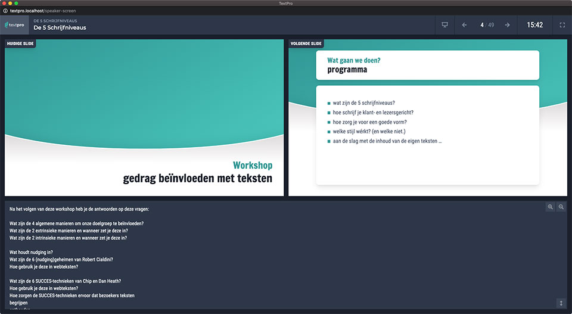
Task: Click the site info icon in address bar
Action: pyautogui.click(x=5, y=11)
